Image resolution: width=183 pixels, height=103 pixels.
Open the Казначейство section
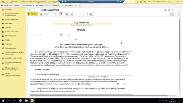pos(10,48)
